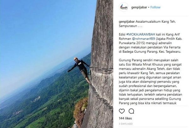Click the Gunung Parang caption paragraph
189x128 pixels.
pyautogui.click(x=150, y=82)
